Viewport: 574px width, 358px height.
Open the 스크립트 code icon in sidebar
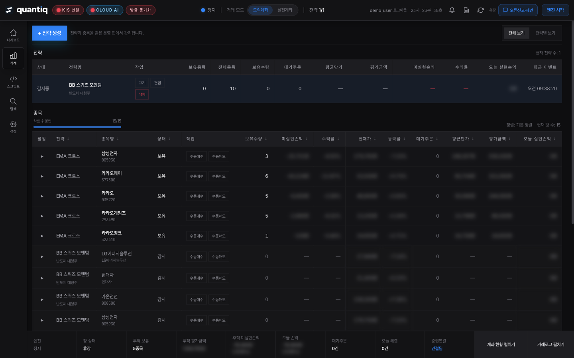pyautogui.click(x=13, y=81)
